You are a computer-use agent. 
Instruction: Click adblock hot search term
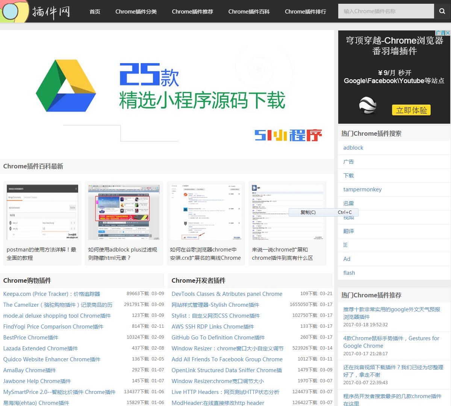(x=353, y=148)
